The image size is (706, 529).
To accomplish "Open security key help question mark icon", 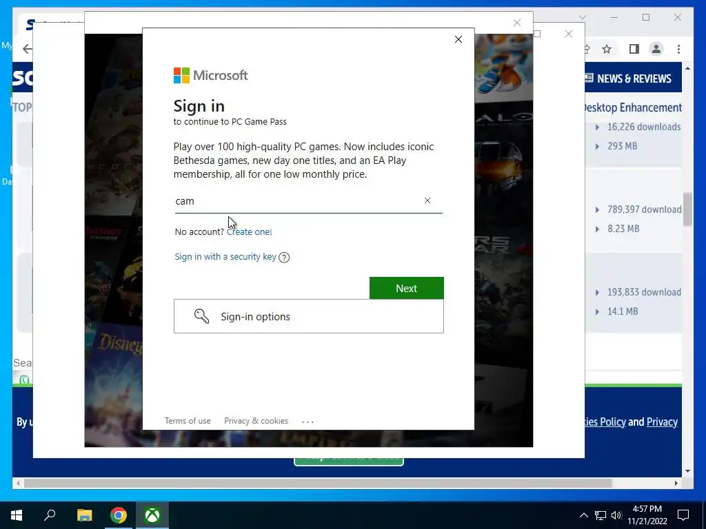I will [x=284, y=258].
